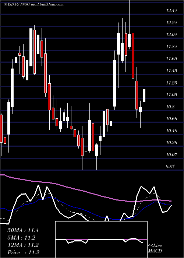Click the 12.04 price axis label
Screen dimensions: 184x258
(x=171, y=35)
